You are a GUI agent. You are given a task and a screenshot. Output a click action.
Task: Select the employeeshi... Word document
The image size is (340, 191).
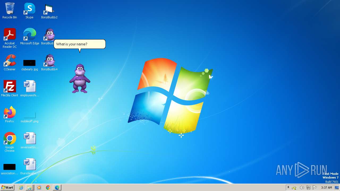(x=29, y=89)
